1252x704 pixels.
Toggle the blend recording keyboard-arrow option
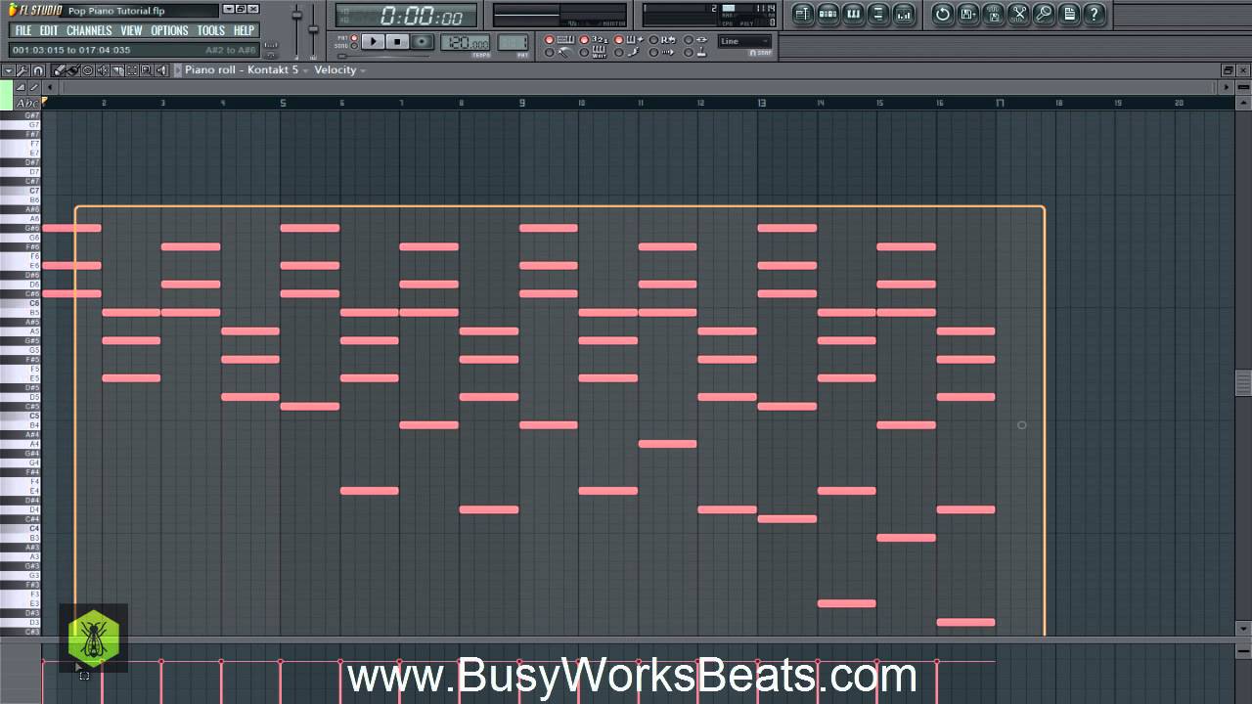point(618,39)
